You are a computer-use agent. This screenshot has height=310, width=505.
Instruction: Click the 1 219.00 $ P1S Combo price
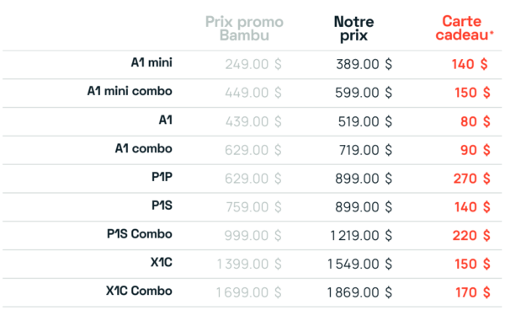pyautogui.click(x=361, y=236)
